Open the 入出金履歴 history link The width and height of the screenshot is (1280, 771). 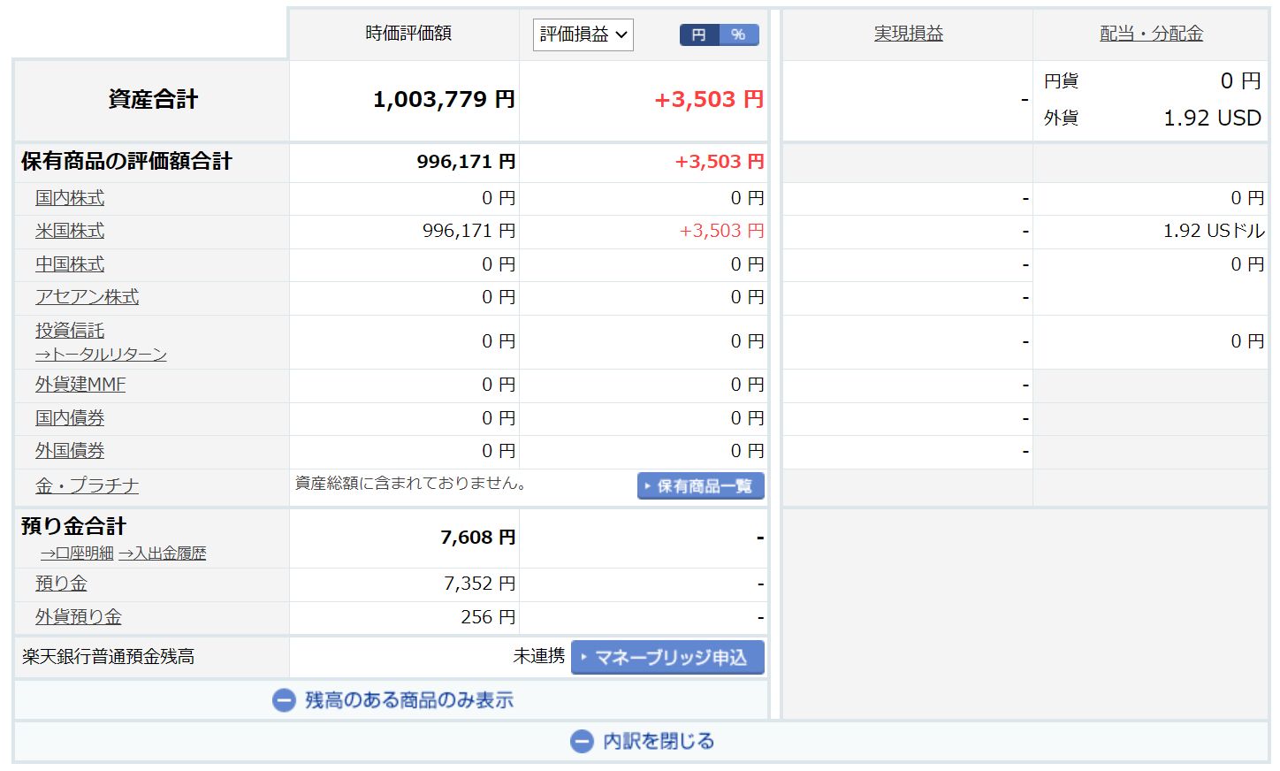(163, 553)
